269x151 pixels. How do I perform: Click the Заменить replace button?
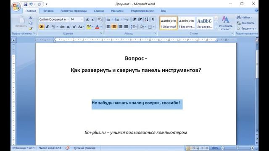click(245, 23)
